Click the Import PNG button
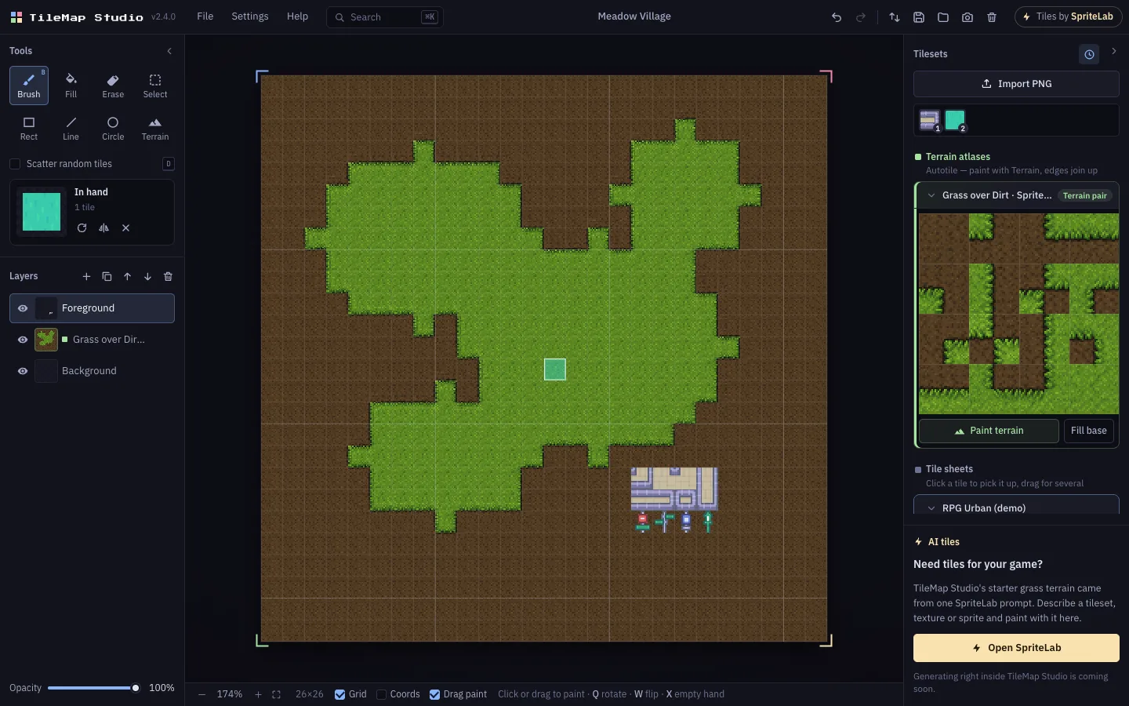 1016,84
